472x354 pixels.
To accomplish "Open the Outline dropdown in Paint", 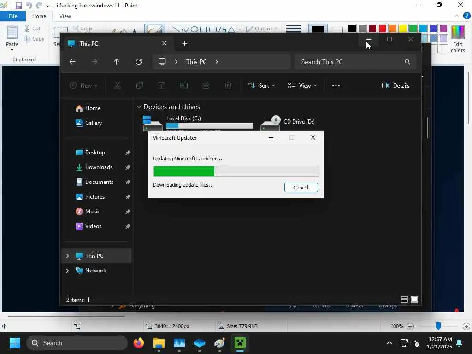I will pos(262,29).
